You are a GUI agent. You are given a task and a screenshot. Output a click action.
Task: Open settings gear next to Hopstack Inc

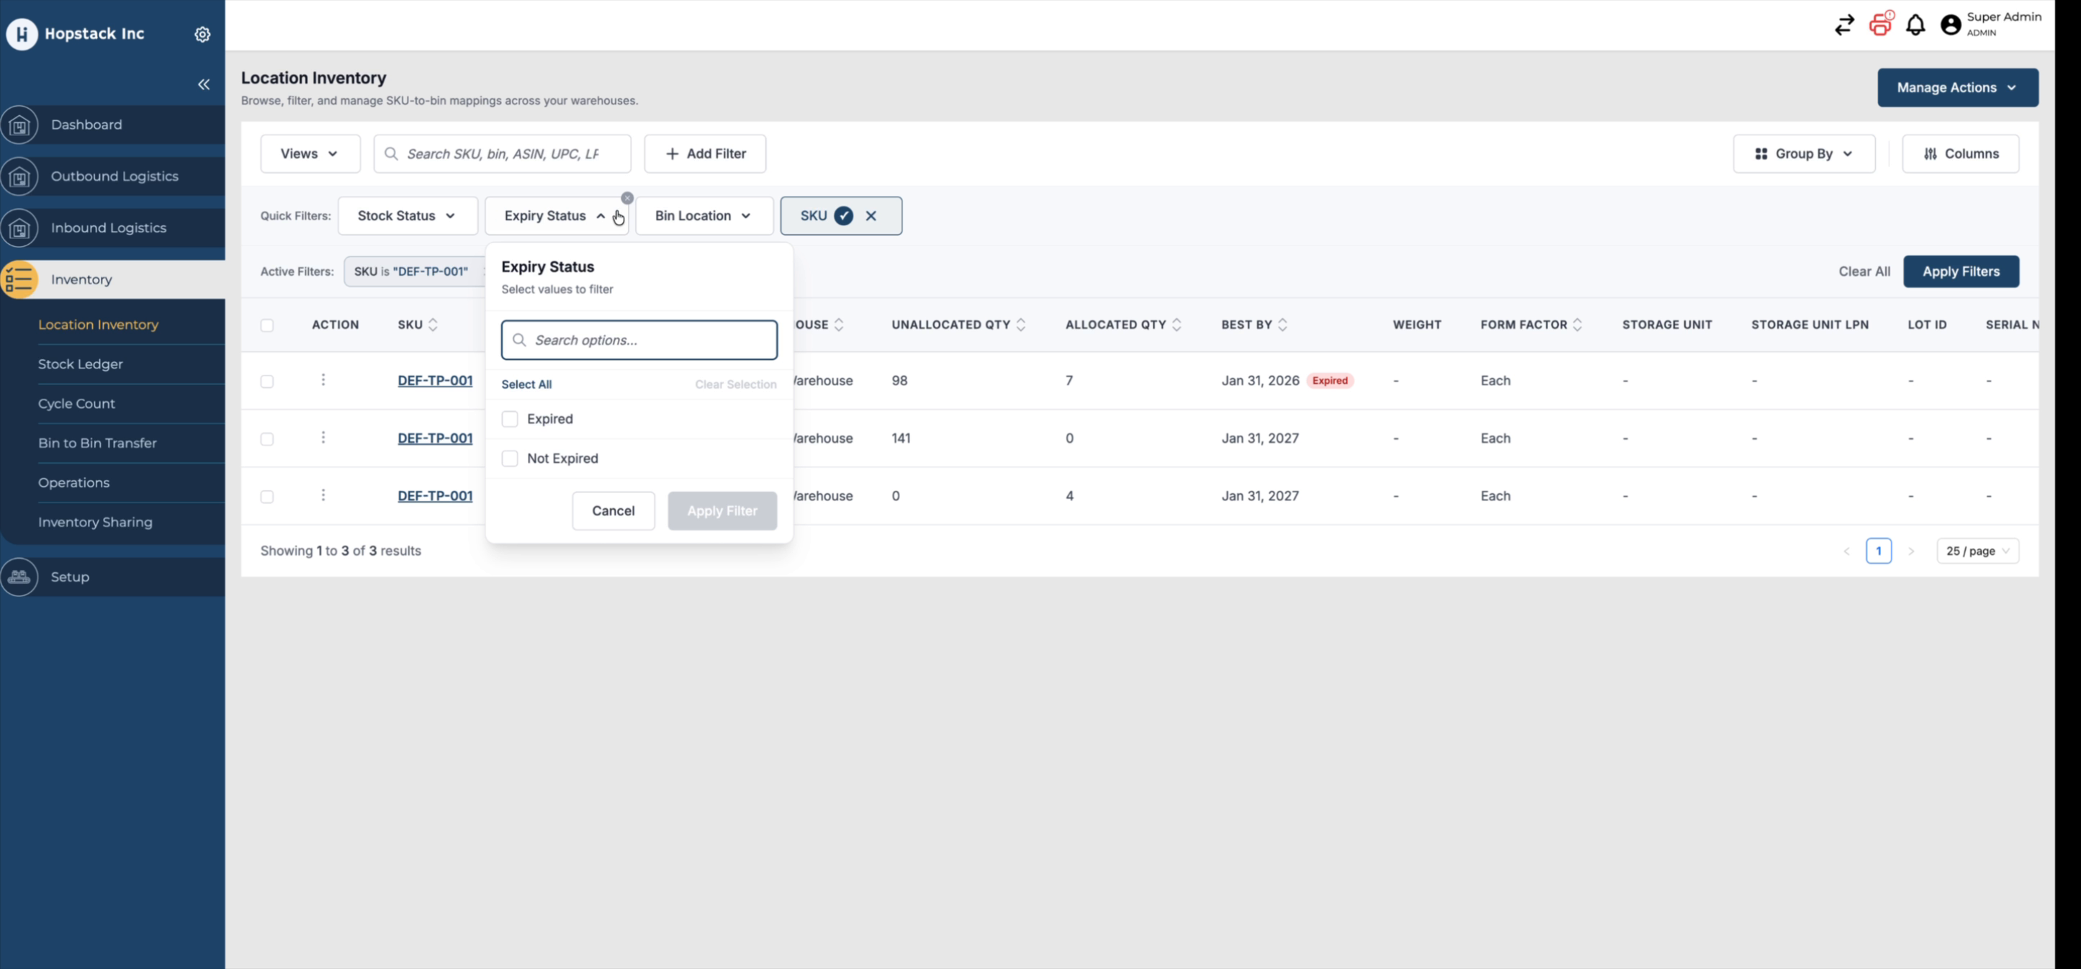click(x=203, y=34)
